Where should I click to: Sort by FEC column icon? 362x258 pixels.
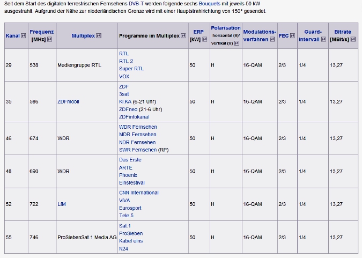pos(292,36)
